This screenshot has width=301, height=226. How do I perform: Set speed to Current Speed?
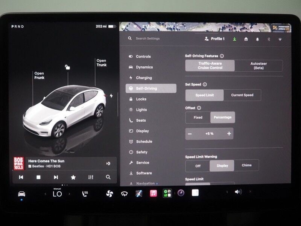[242, 95]
